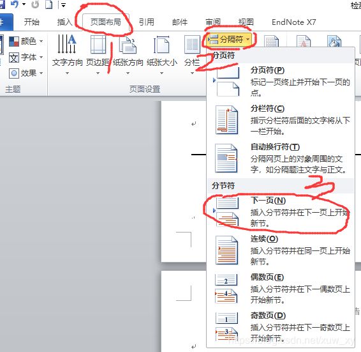Viewport: 361px width, 352px height.
Task: Expand the 字体 dropdown arrow
Action: (41, 57)
